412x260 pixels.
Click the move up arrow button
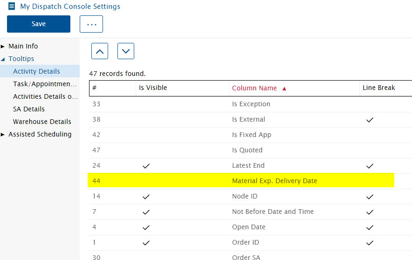pyautogui.click(x=100, y=51)
